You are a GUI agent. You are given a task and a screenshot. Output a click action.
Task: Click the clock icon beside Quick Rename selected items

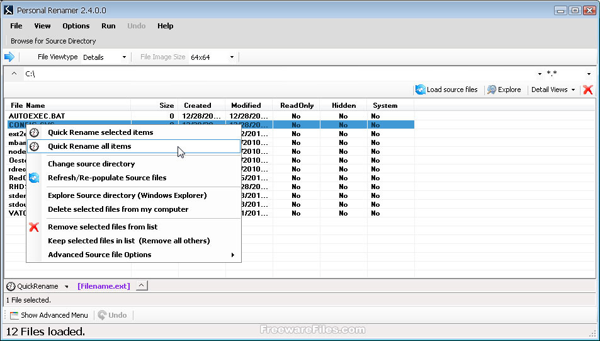click(35, 132)
